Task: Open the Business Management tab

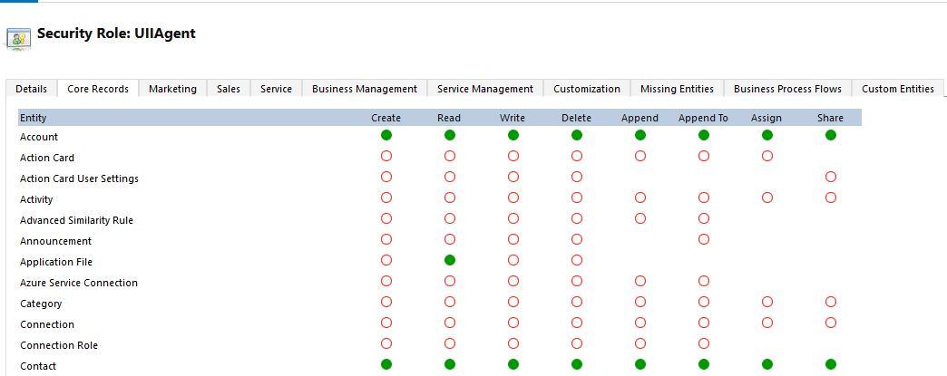Action: click(365, 89)
